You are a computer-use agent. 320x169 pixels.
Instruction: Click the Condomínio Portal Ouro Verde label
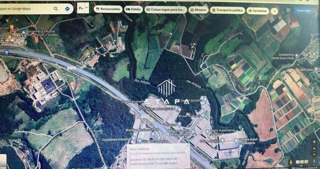click(x=282, y=56)
